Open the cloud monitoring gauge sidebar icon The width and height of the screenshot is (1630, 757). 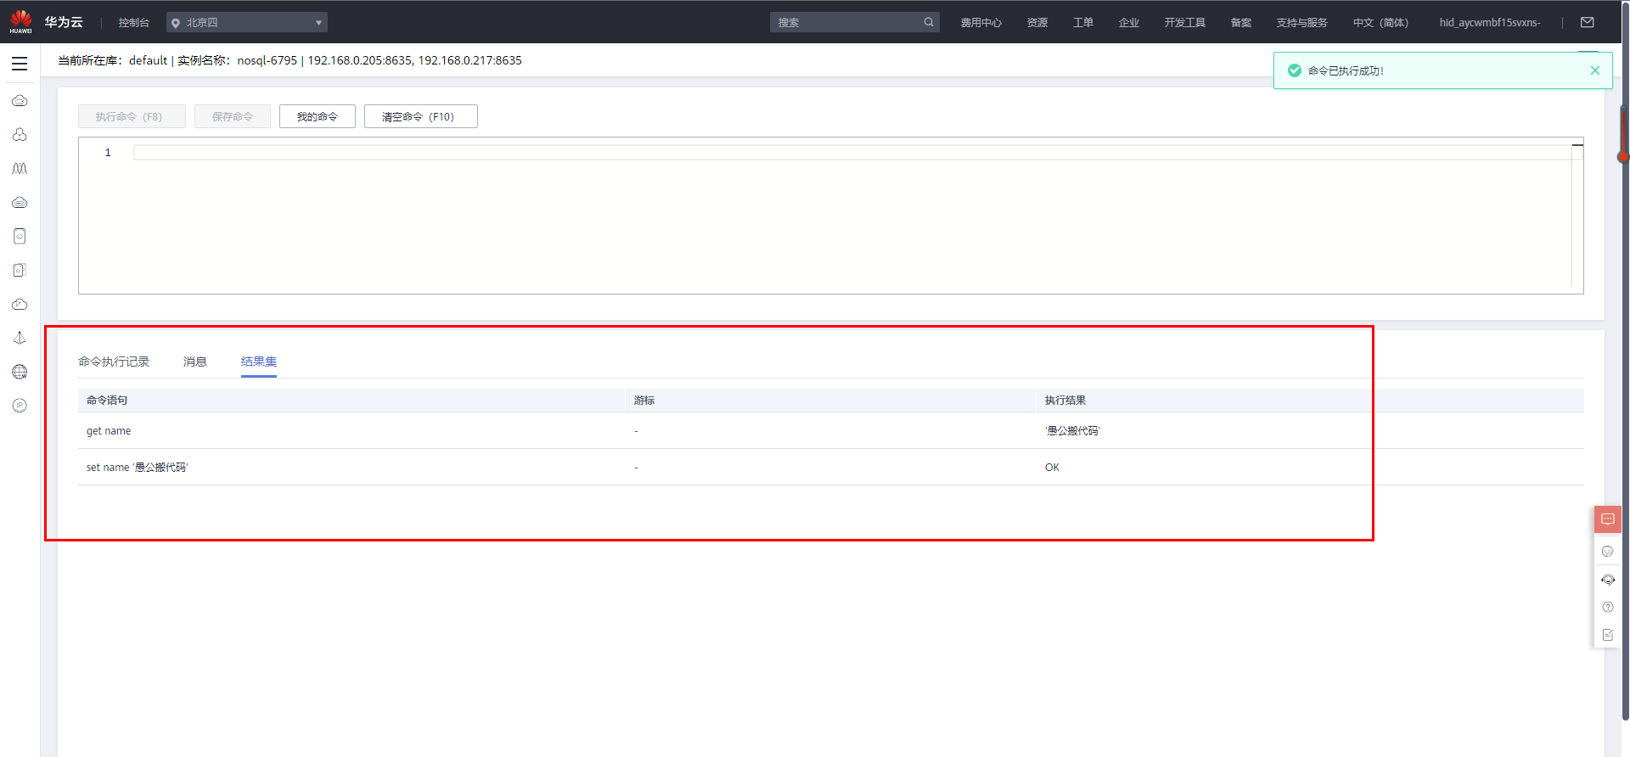(20, 304)
